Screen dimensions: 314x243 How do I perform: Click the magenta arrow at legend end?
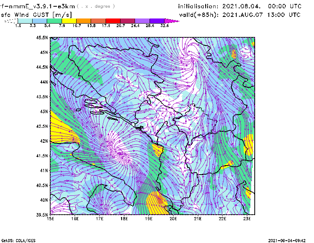coord(172,21)
